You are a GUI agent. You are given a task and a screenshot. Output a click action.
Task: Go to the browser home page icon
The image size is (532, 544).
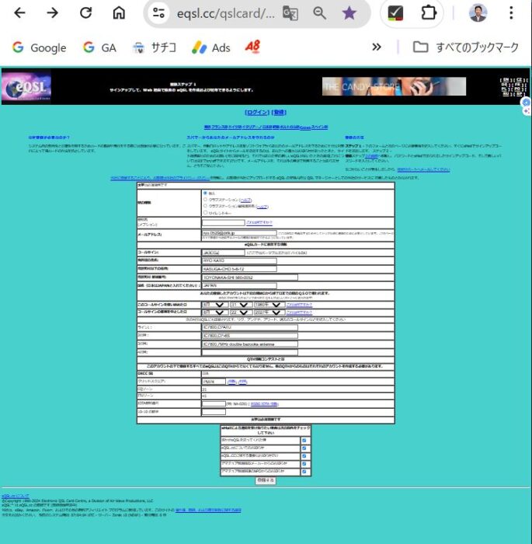coord(119,13)
